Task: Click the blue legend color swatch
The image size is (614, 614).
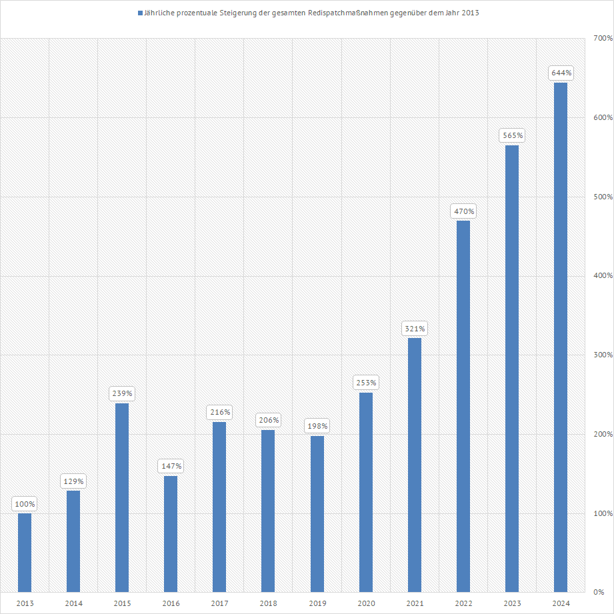Action: click(x=139, y=13)
